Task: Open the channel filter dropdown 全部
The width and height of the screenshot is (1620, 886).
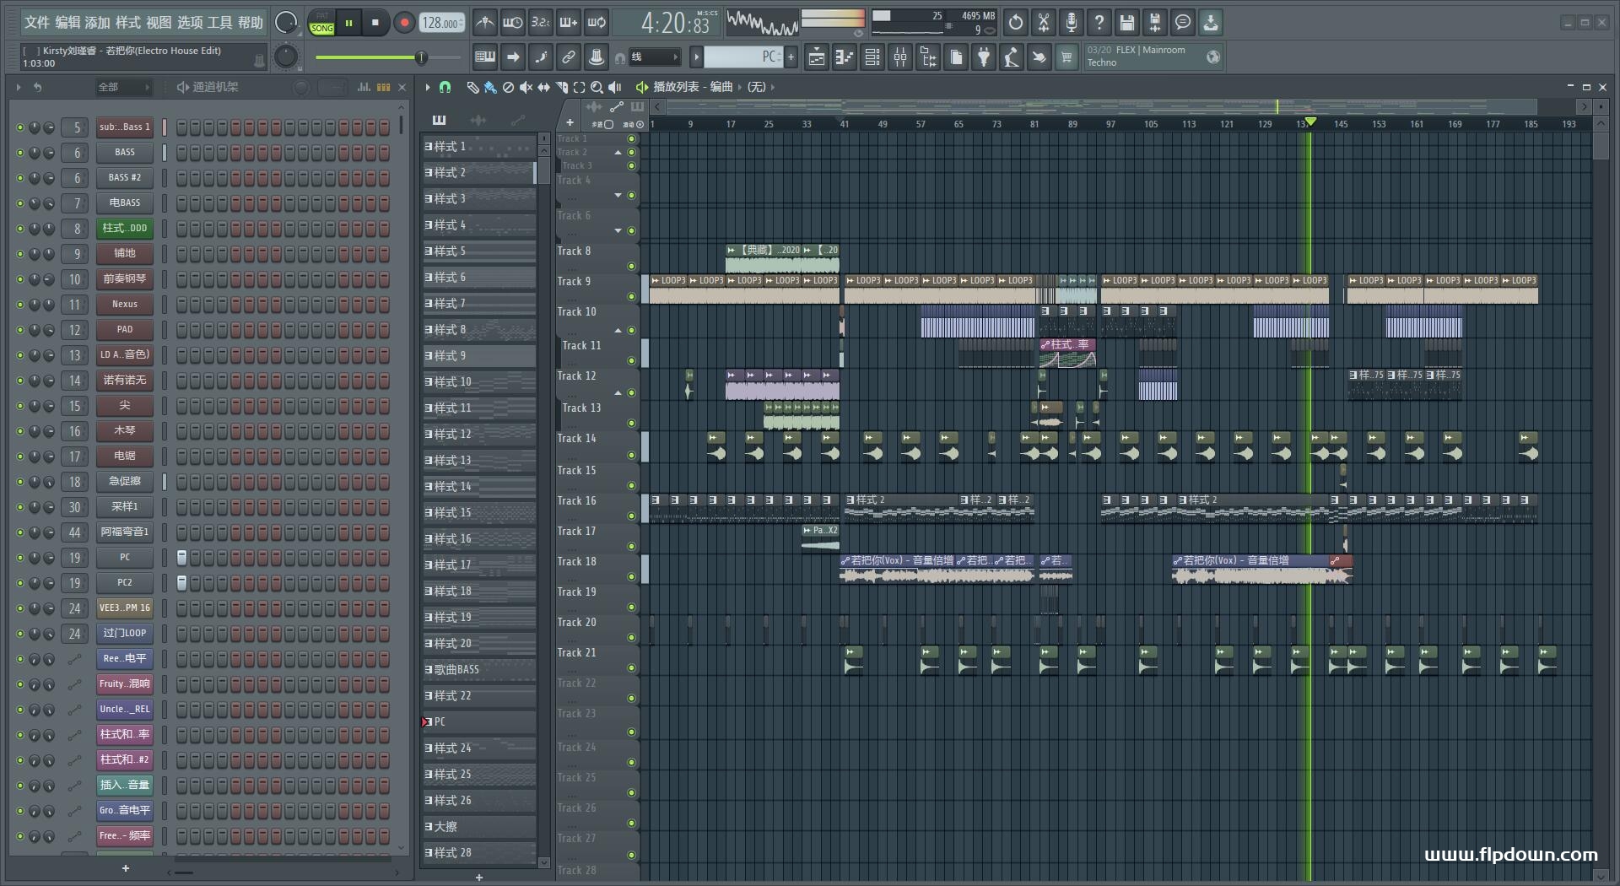Action: [123, 87]
